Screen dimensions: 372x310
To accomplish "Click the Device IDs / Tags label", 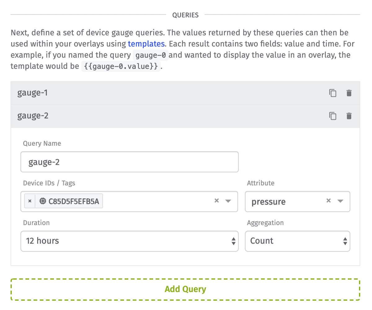I will click(49, 183).
